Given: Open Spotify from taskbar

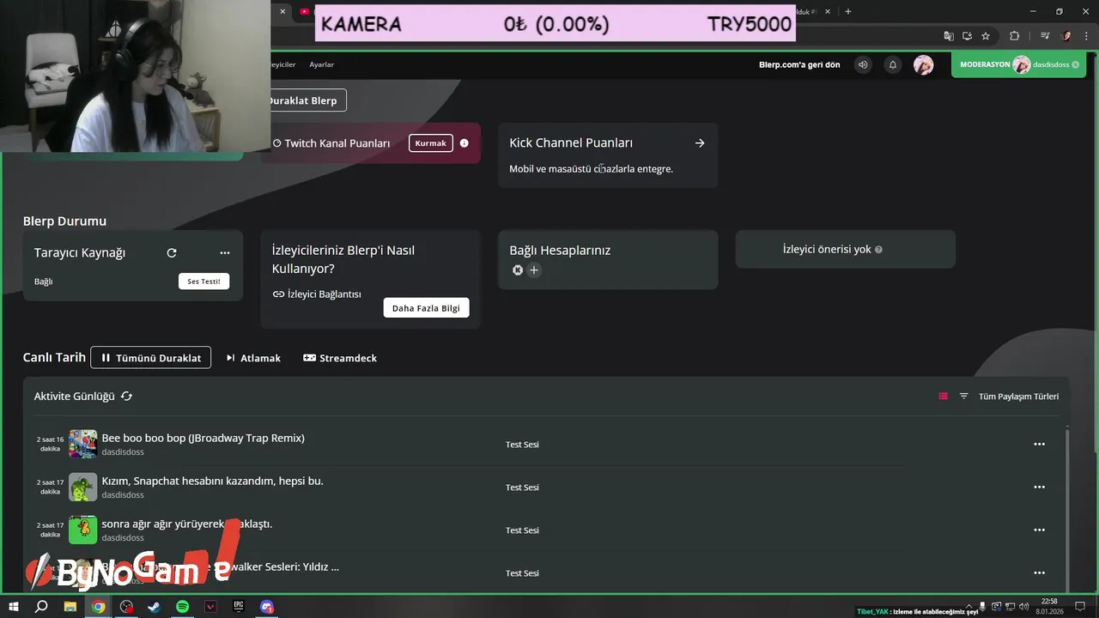Looking at the screenshot, I should pos(183,607).
